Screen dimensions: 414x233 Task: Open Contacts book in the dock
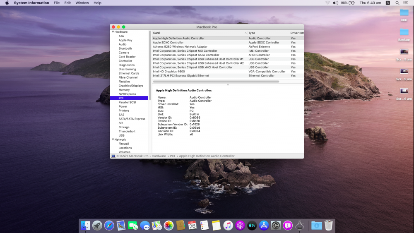coord(181,226)
